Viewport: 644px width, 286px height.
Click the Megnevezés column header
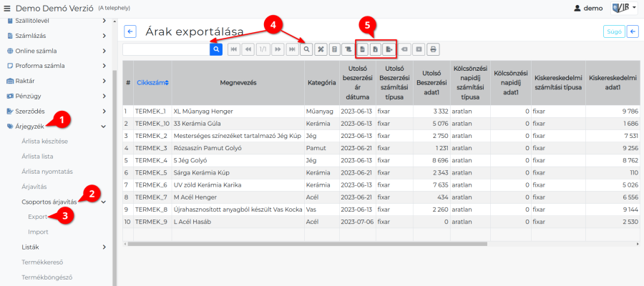[238, 82]
